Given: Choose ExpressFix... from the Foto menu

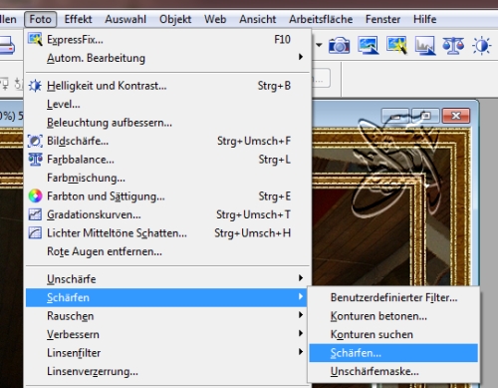Looking at the screenshot, I should click(x=167, y=40).
